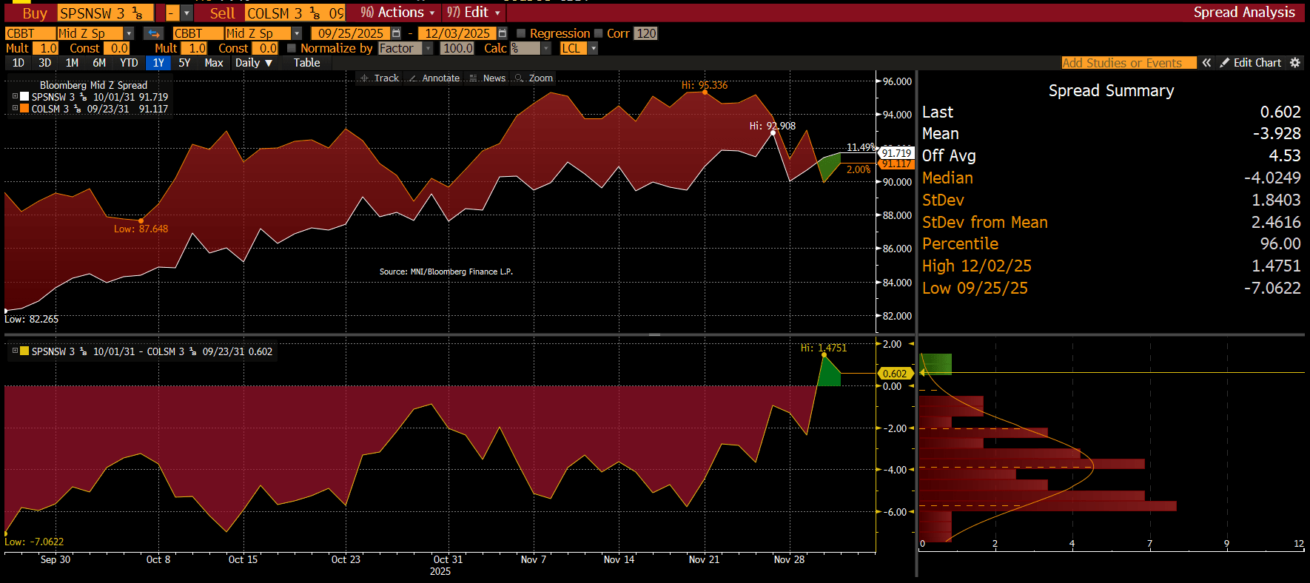The height and width of the screenshot is (583, 1310).
Task: Open the Daily periodicity dropdown
Action: click(x=254, y=63)
